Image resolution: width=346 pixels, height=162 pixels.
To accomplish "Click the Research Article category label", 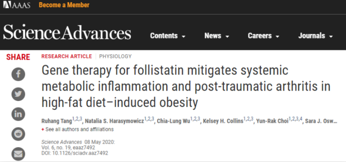I will [x=67, y=57].
